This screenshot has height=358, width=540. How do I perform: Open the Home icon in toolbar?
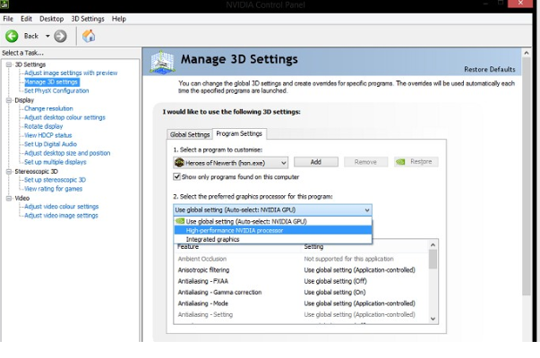(89, 36)
